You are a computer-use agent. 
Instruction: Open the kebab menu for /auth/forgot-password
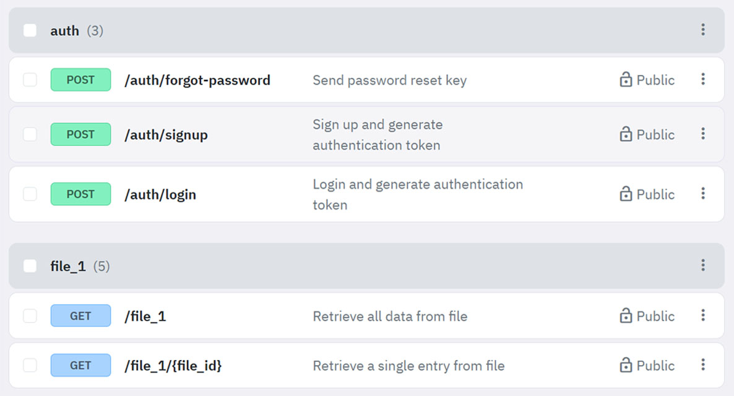pyautogui.click(x=703, y=80)
